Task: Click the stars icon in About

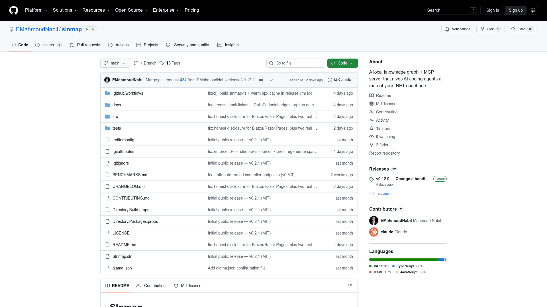Action: tap(372, 128)
